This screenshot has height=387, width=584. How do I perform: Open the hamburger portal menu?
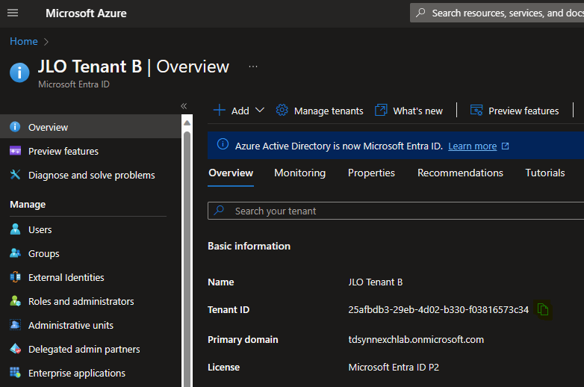point(13,13)
